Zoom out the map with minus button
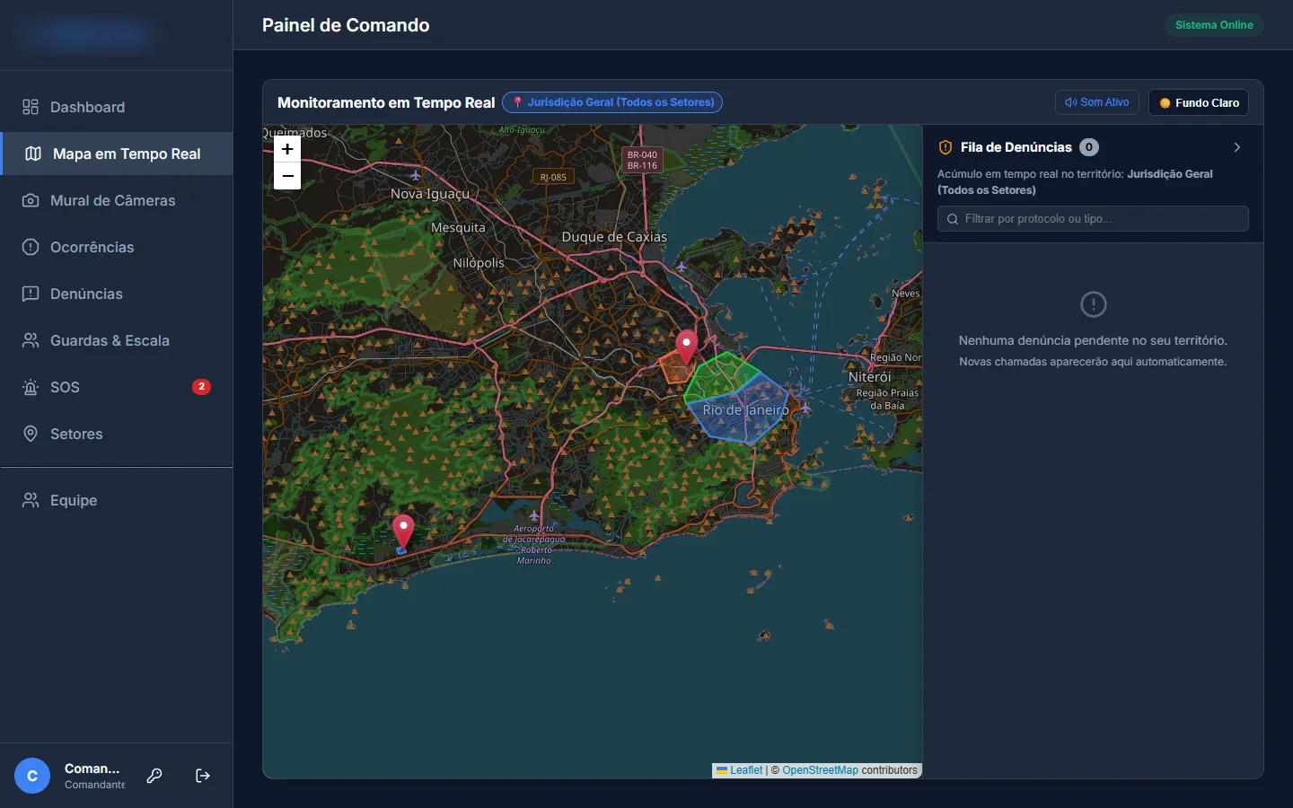This screenshot has width=1293, height=808. point(287,176)
